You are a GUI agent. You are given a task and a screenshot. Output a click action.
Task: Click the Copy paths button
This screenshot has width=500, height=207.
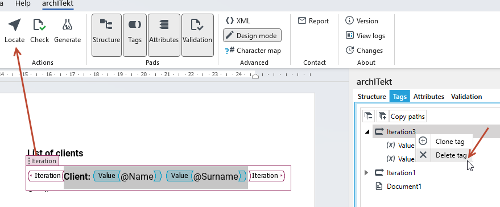click(407, 117)
